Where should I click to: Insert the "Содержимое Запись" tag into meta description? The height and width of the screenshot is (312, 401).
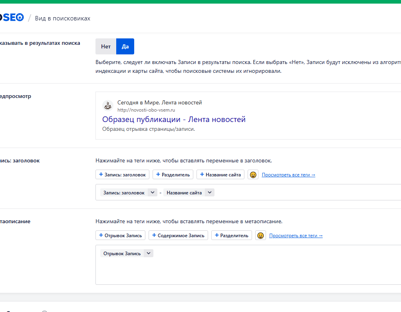pyautogui.click(x=178, y=236)
